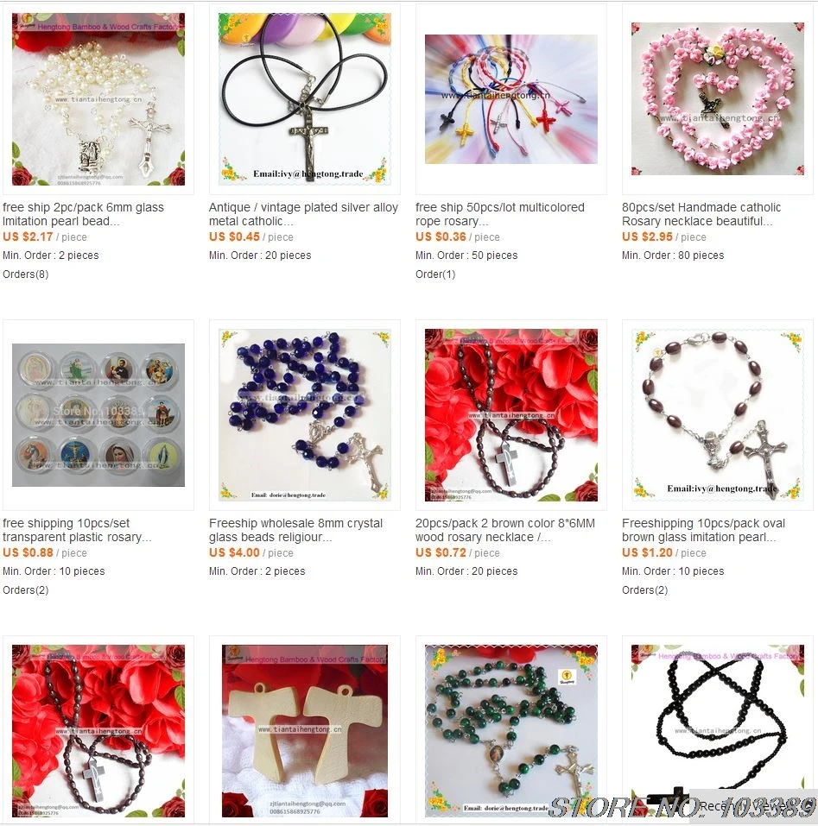View the multicolored rope rosary bracelets photo
818x826 pixels.
pos(511,99)
